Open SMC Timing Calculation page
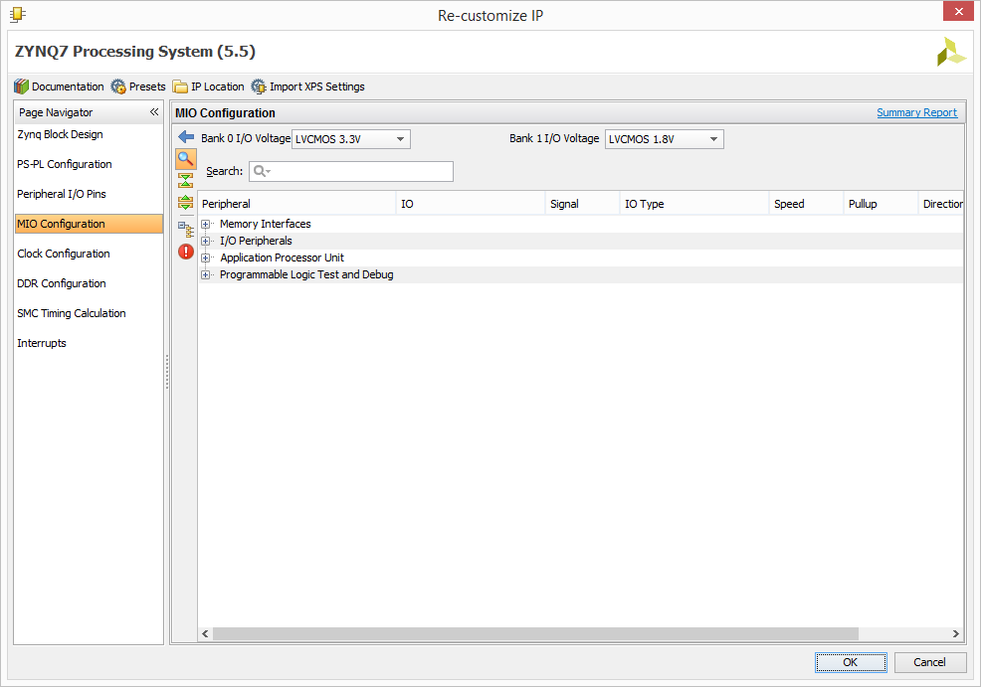981x687 pixels. coord(72,313)
